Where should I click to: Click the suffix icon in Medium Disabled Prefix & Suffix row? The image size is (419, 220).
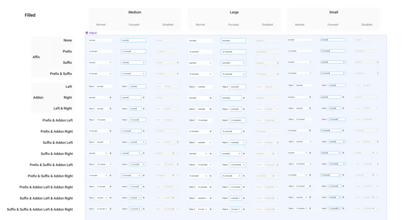177,74
